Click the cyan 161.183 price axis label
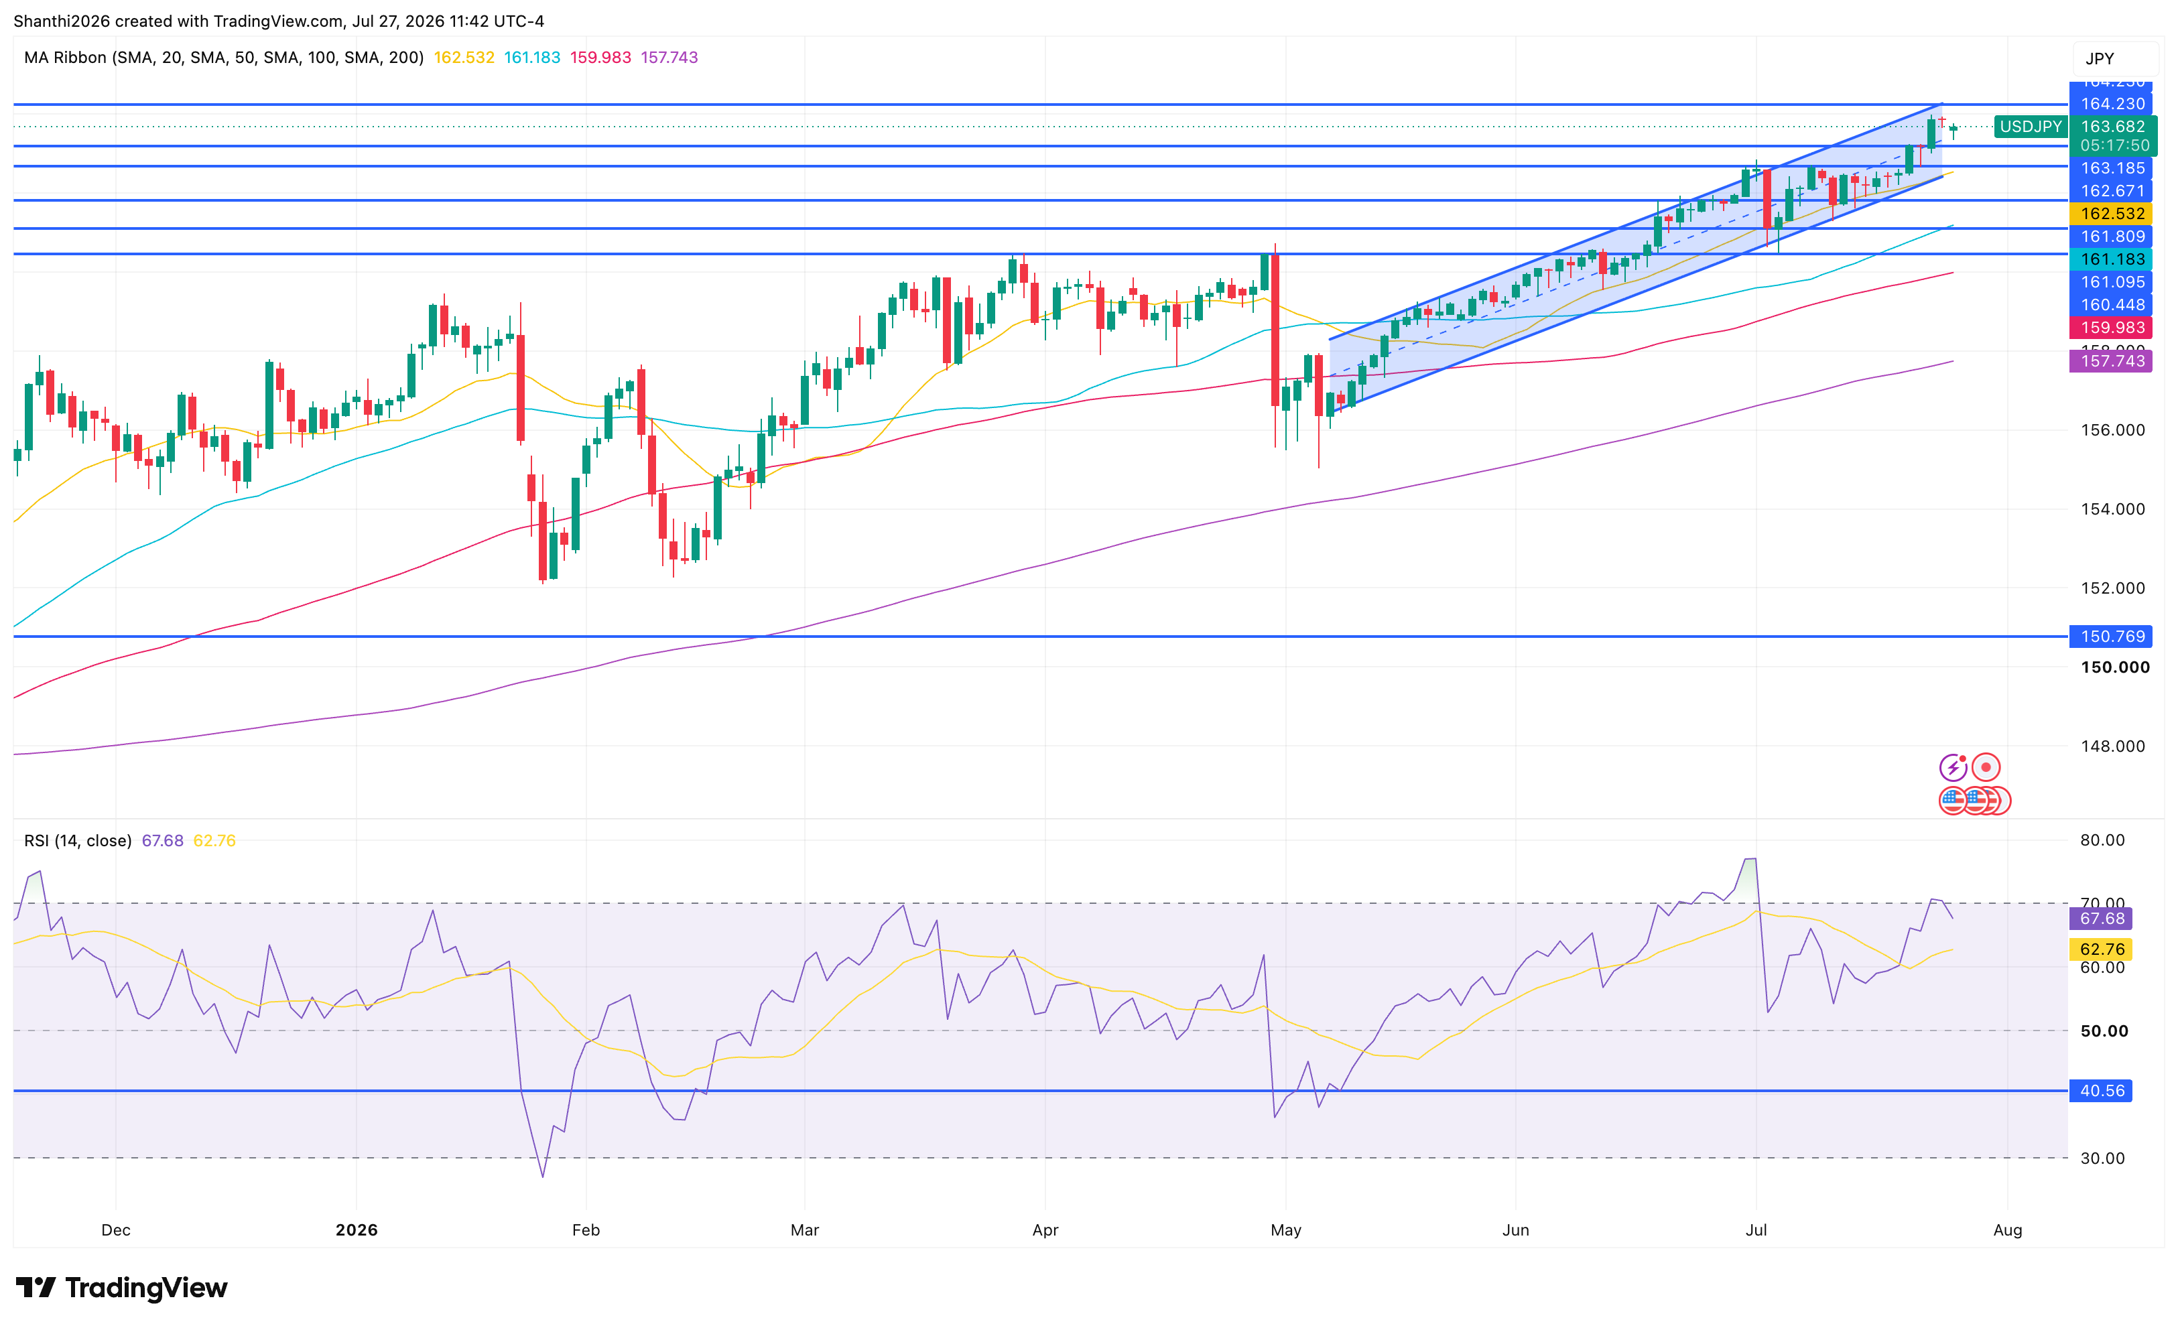Screen dimensions: 2178x1328 tap(2112, 260)
